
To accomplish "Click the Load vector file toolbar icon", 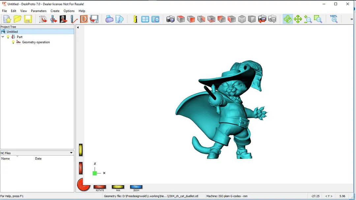I will click(43, 19).
